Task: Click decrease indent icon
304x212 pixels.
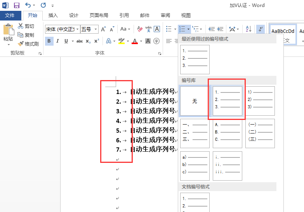Action: [212, 29]
